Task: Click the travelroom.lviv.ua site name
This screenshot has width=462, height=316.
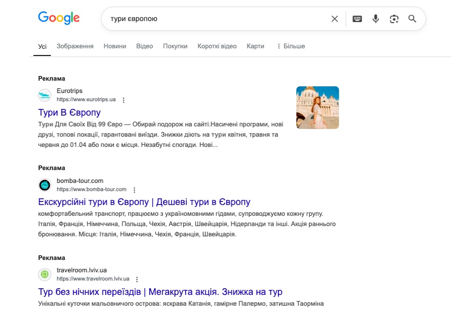Action: tap(82, 270)
